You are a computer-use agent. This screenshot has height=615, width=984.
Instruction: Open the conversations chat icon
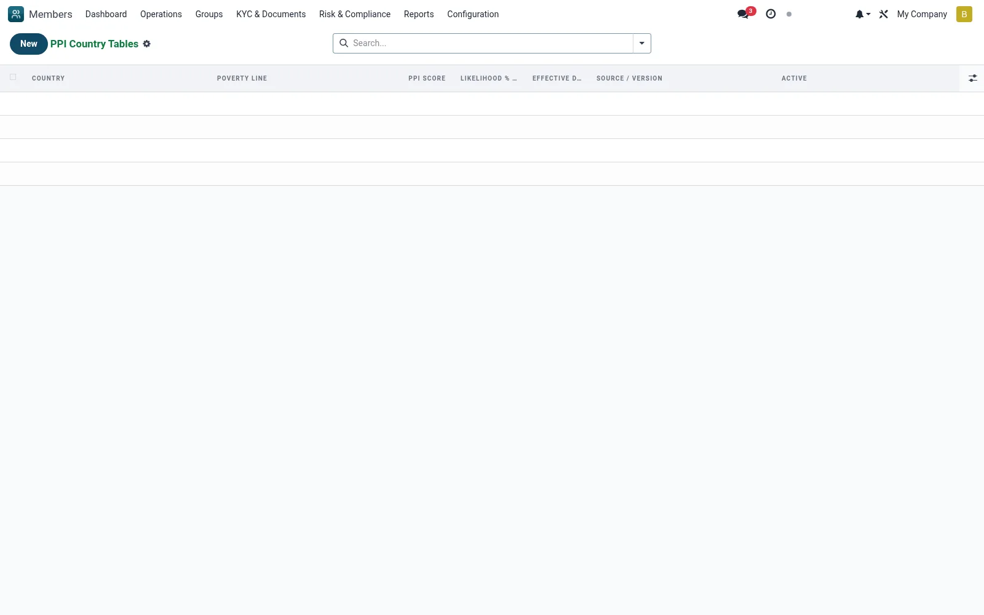tap(744, 14)
